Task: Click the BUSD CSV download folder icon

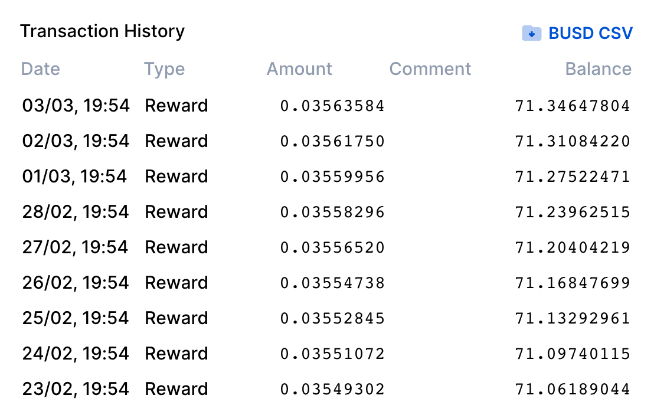Action: (531, 34)
